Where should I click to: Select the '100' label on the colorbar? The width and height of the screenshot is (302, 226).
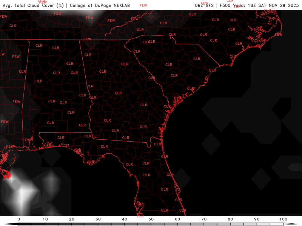tap(284, 219)
